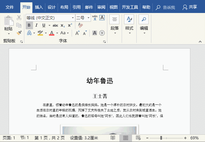205x142 pixels.
Task: Expand font size dropdown 二号
Action: pos(89,18)
